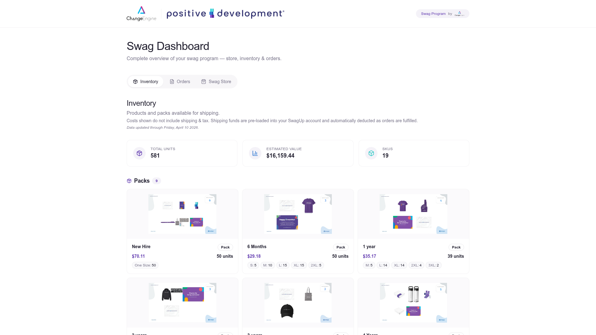Screen dimensions: 596x335
Task: Click the XL: 14 size chip
Action: point(399,265)
